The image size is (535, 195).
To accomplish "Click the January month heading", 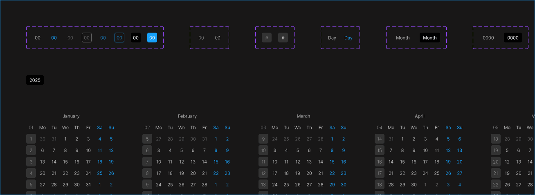I will point(71,116).
